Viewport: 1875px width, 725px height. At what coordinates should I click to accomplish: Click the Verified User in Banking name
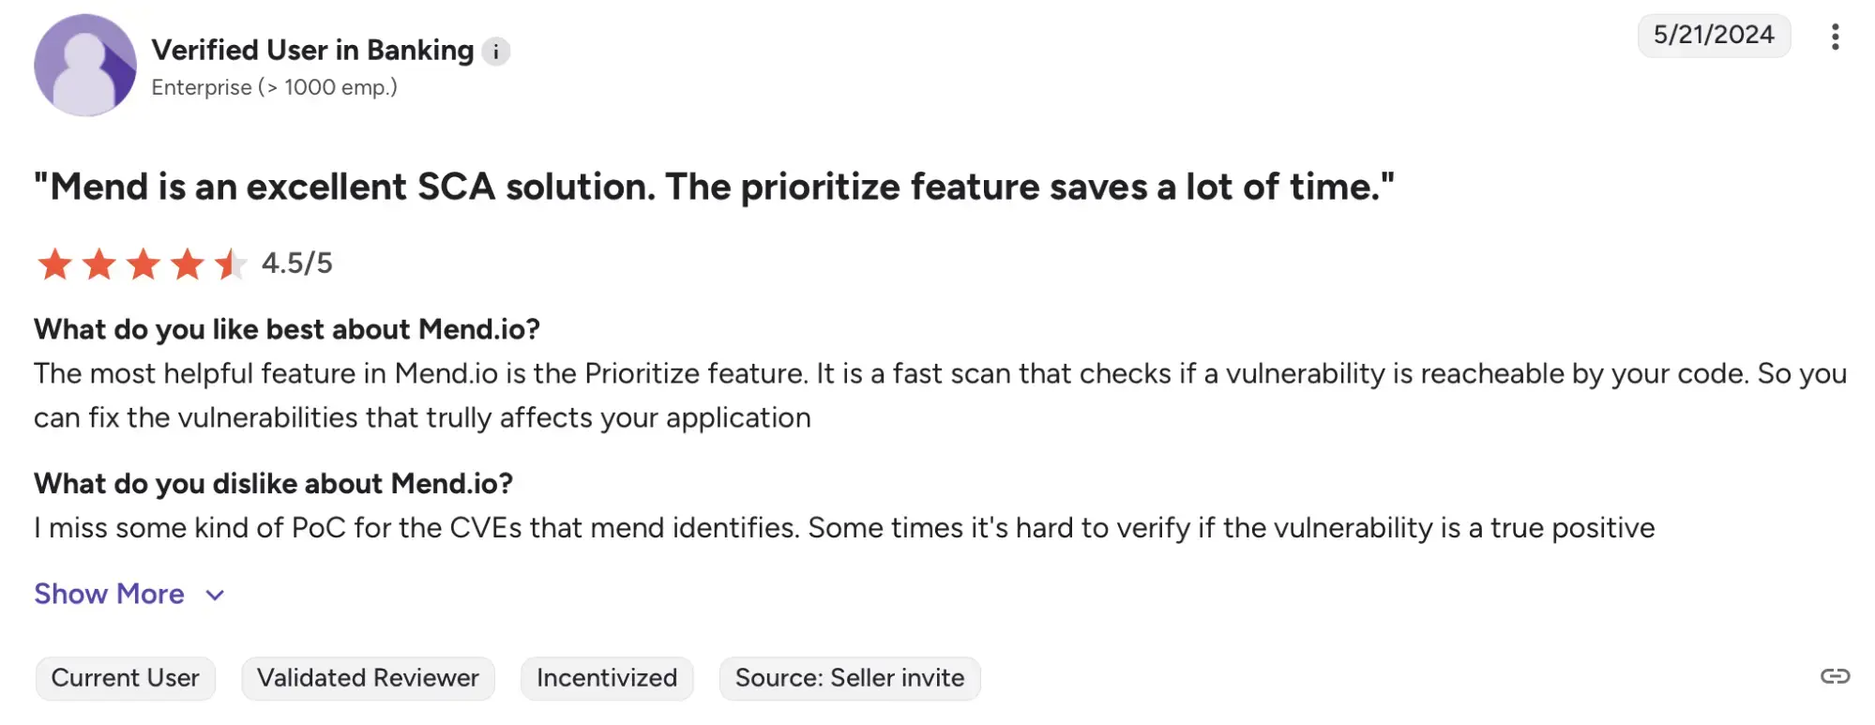tap(312, 50)
